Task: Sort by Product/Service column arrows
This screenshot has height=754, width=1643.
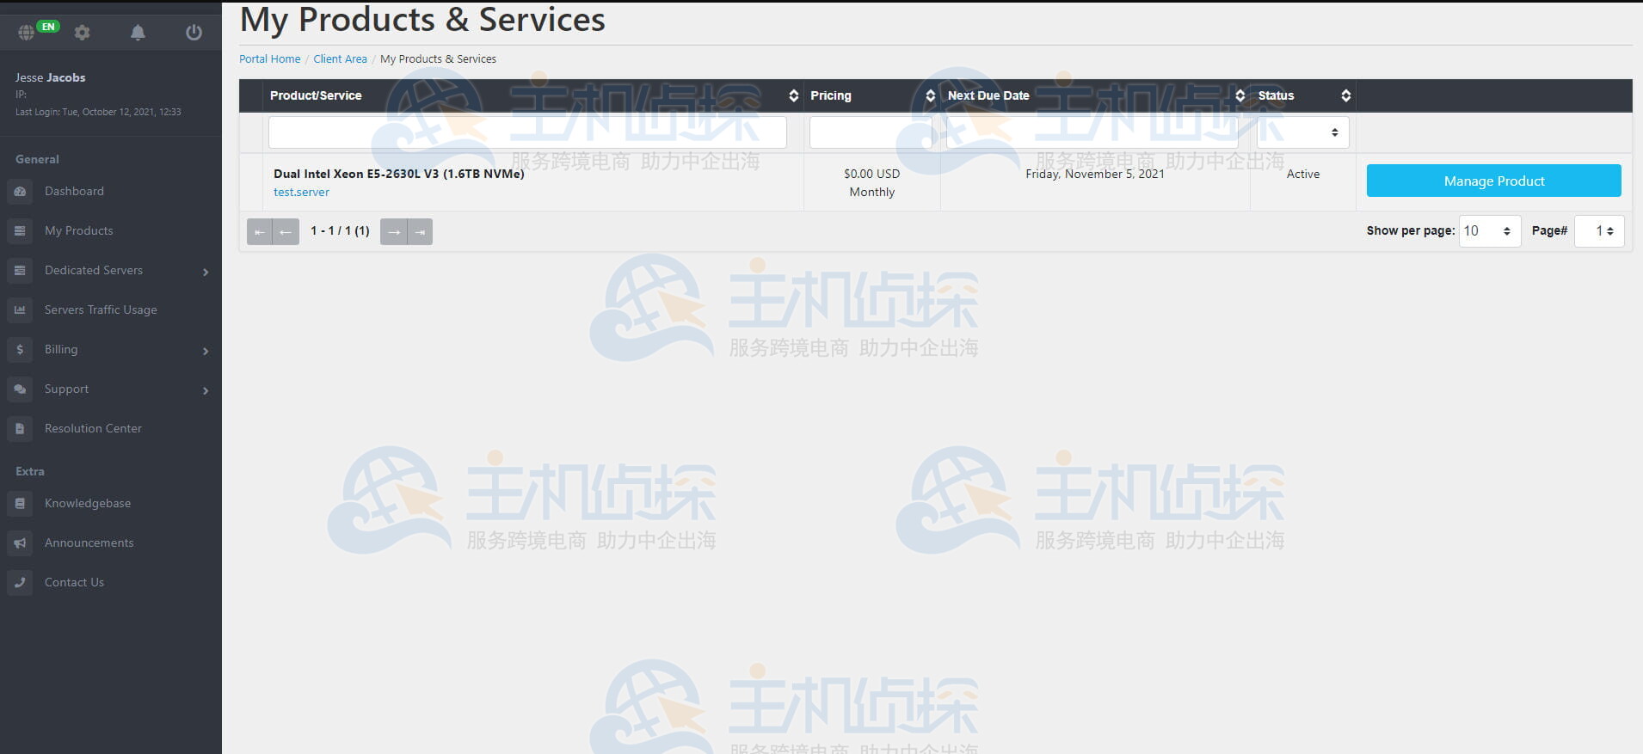Action: coord(793,95)
